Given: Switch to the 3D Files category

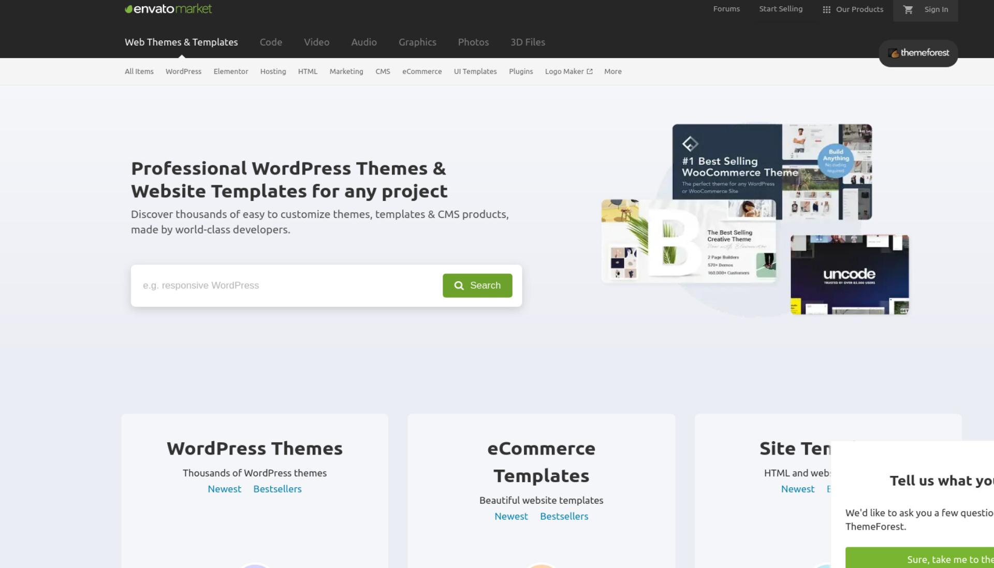Looking at the screenshot, I should tap(528, 42).
